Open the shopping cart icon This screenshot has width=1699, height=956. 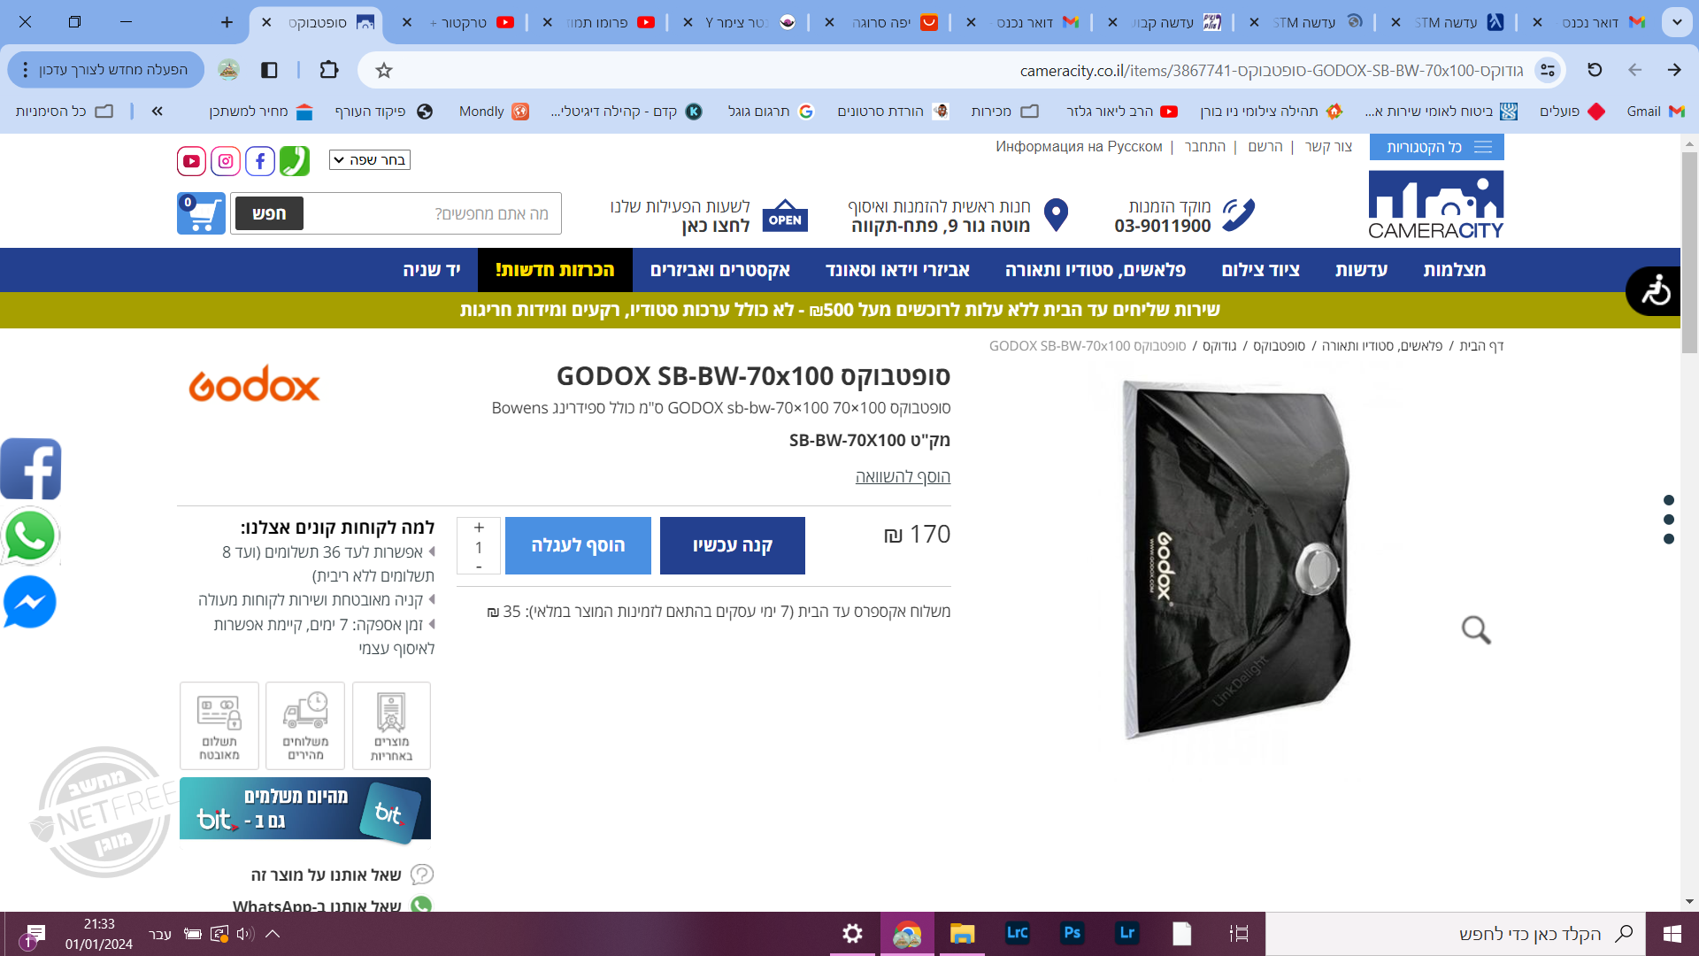tap(201, 213)
